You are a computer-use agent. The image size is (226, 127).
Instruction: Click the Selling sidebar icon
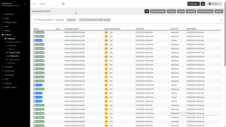point(3,31)
